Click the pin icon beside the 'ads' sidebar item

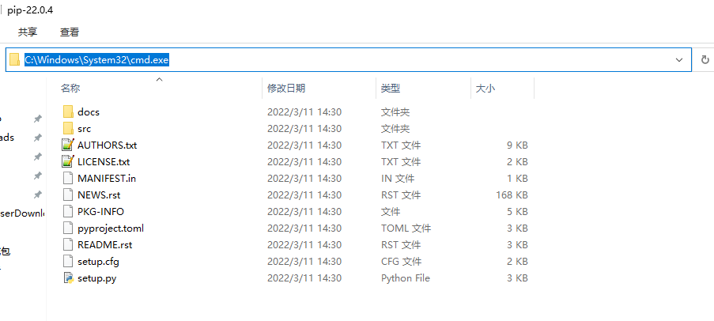(38, 138)
